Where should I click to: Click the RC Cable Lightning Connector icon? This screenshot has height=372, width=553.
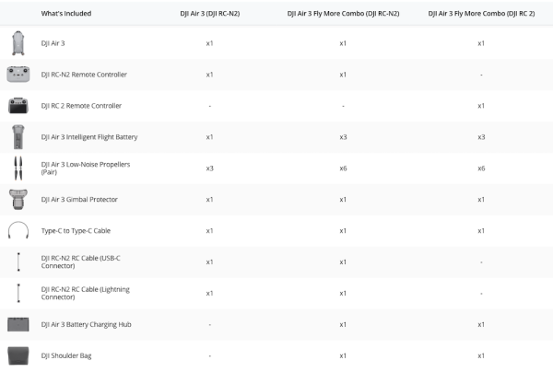[x=18, y=293]
